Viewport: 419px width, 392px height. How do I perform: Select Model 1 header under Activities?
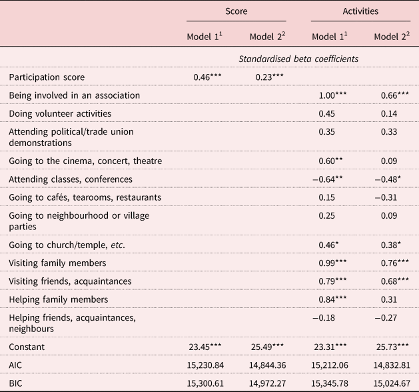330,35
